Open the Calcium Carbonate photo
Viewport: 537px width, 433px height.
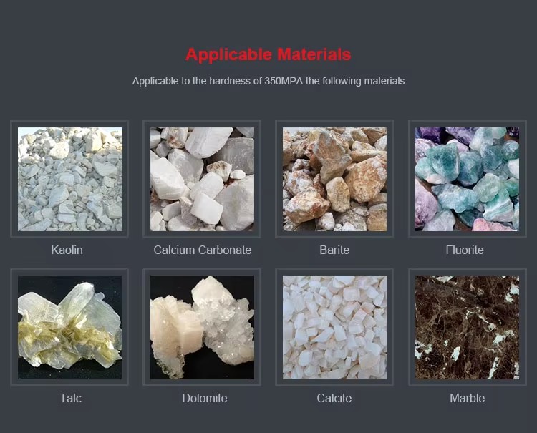point(202,179)
